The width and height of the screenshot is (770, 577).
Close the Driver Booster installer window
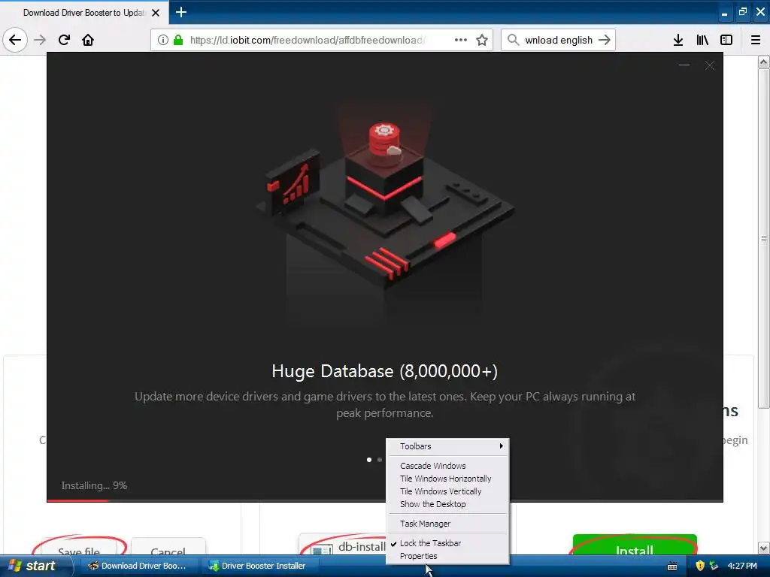tap(710, 65)
